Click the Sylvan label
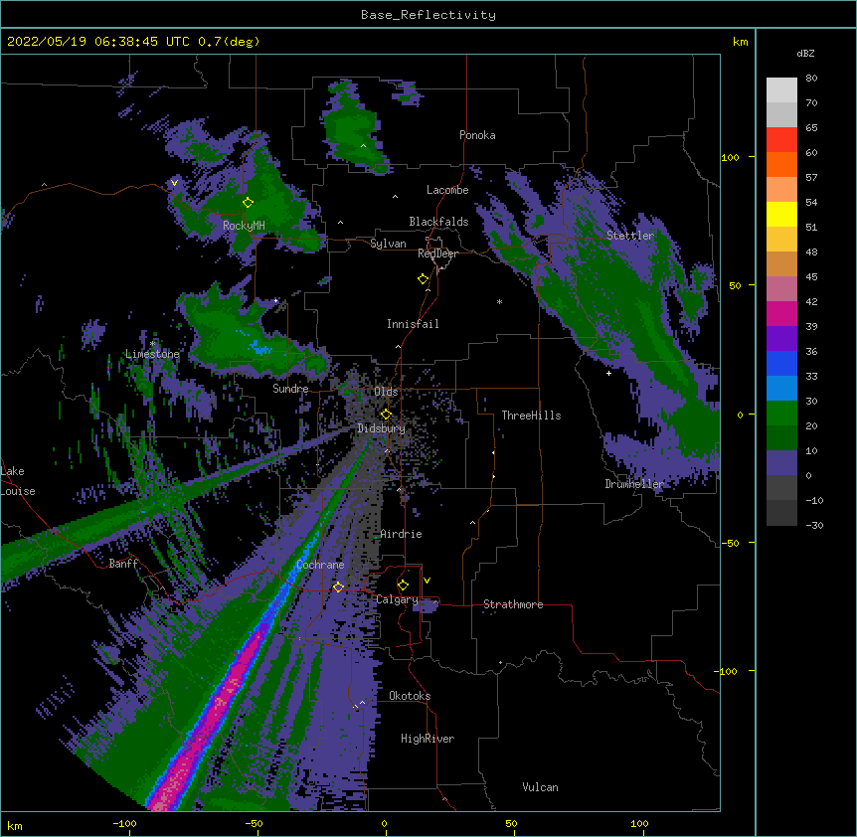857x837 pixels. [x=388, y=244]
